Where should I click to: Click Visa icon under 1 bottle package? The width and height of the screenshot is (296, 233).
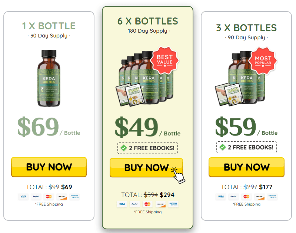pos(23,197)
